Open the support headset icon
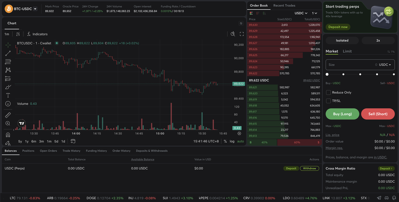 pyautogui.click(x=394, y=198)
